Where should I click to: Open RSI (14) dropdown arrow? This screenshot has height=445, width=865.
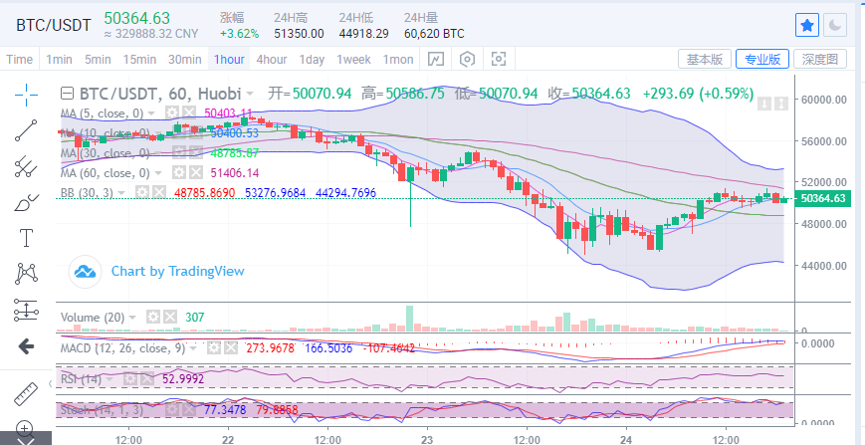[110, 379]
